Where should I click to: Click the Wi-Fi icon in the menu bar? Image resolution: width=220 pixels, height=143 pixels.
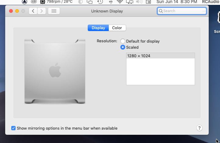point(120,2)
